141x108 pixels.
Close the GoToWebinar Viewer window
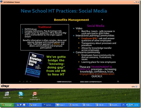pos(138,2)
